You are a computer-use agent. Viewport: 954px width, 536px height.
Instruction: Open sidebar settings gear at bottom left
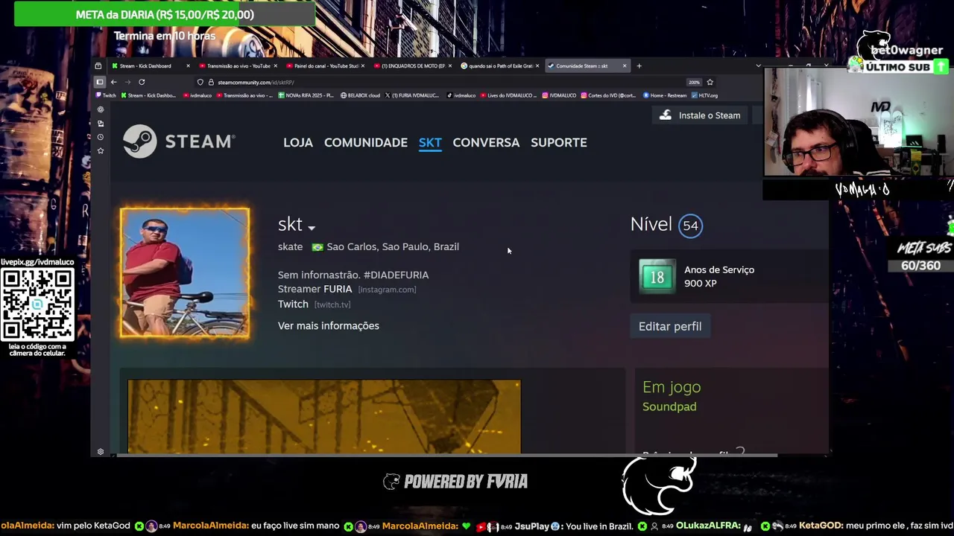coord(101,452)
